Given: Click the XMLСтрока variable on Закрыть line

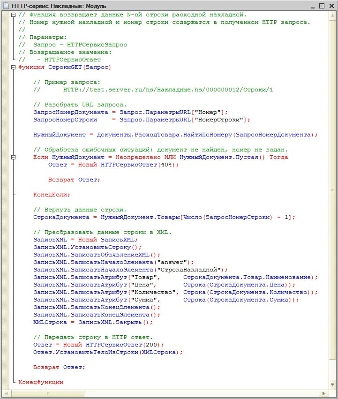Looking at the screenshot, I should (x=50, y=323).
